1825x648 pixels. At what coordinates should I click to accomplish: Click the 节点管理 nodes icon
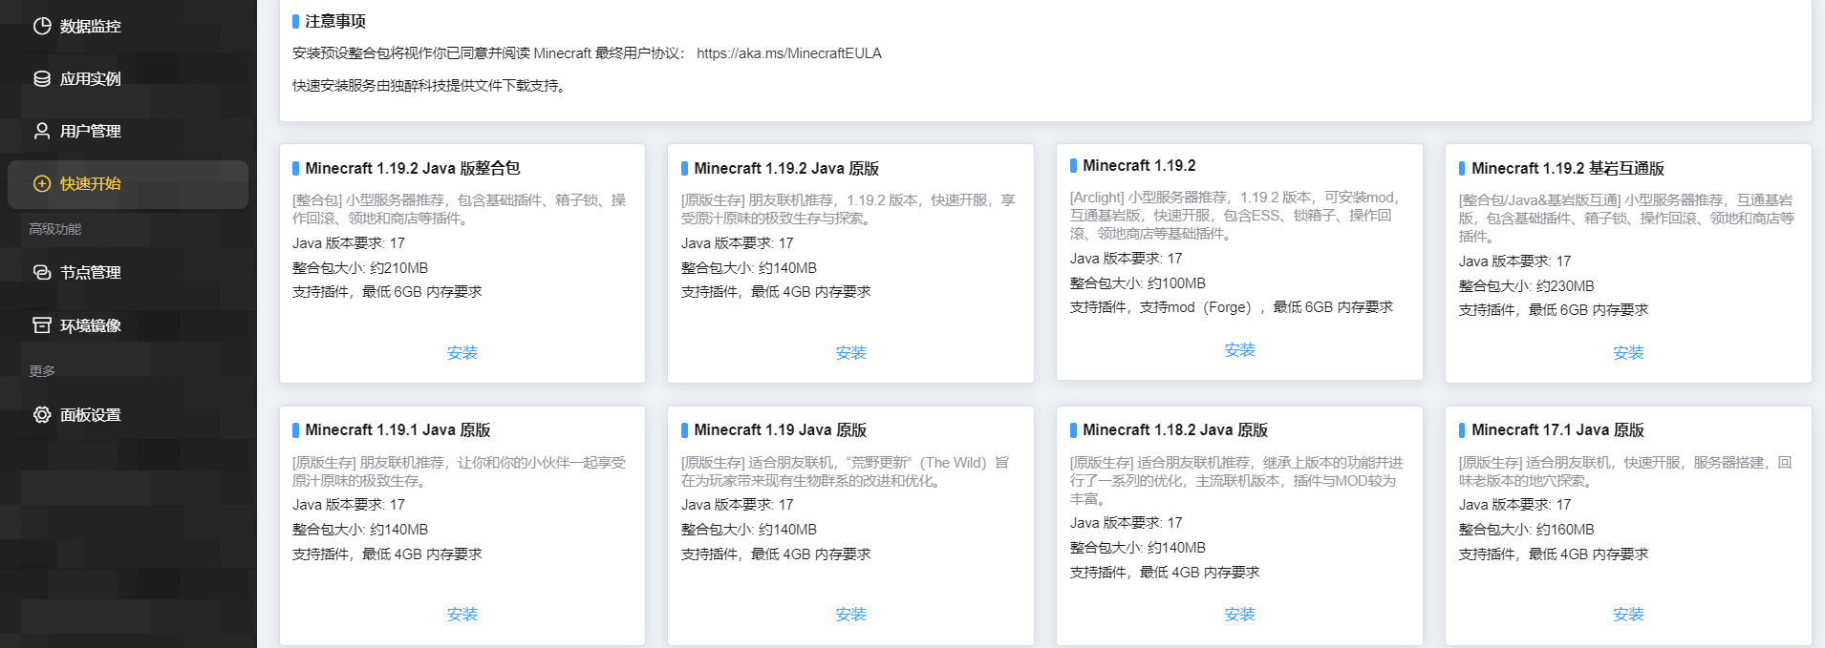(x=42, y=272)
